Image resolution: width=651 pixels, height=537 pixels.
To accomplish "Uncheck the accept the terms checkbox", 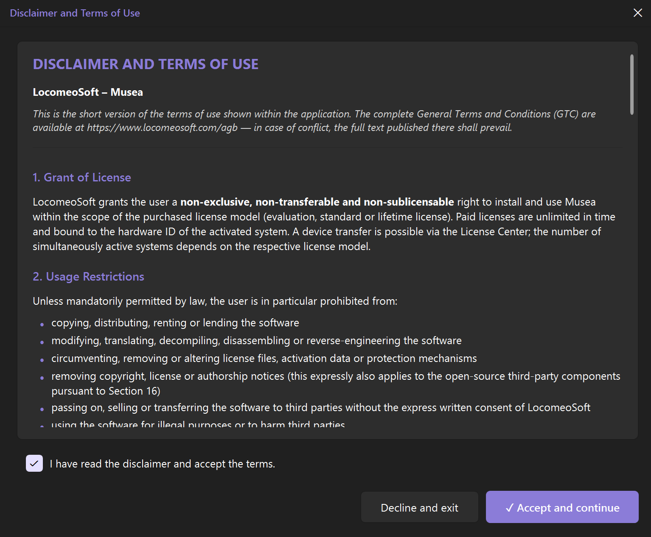I will 34,463.
